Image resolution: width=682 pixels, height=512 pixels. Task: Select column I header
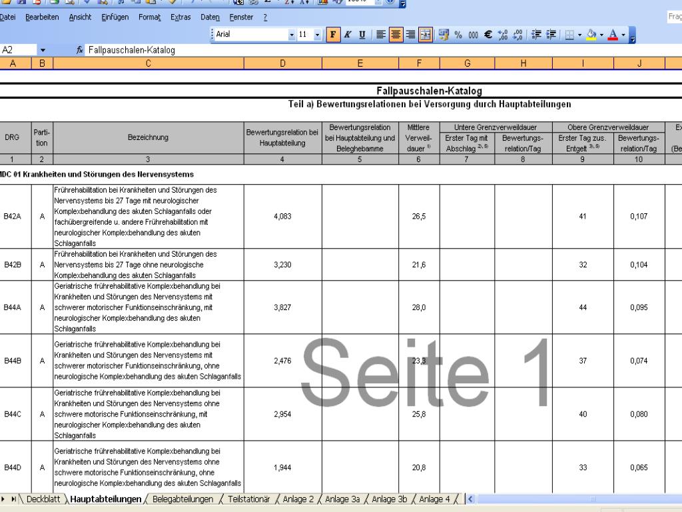coord(583,63)
